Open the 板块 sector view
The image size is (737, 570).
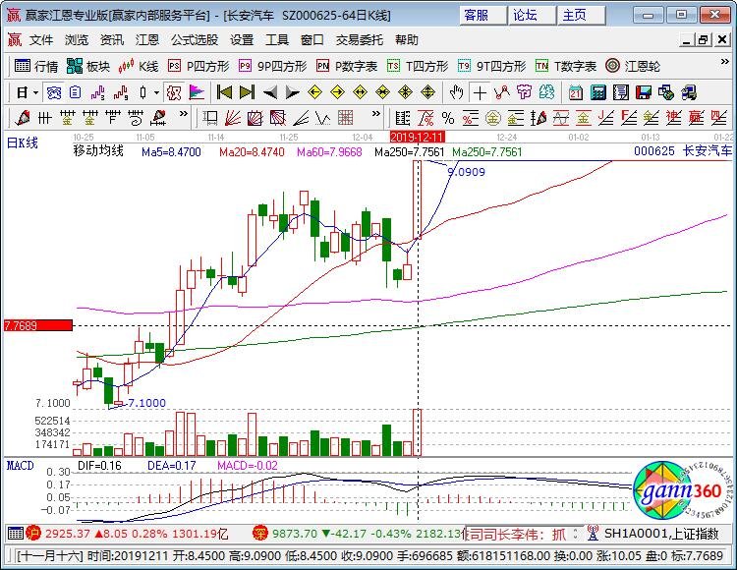click(x=88, y=66)
